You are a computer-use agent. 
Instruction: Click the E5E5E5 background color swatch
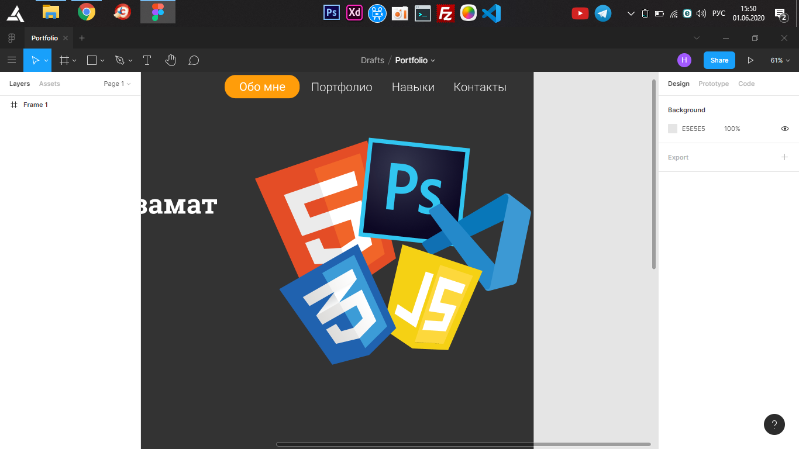point(673,129)
